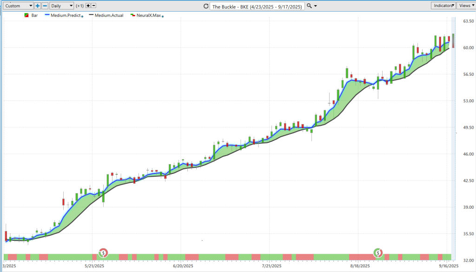Click the blue minus zoom-out button
Image resolution: width=476 pixels, height=272 pixels.
[45, 6]
